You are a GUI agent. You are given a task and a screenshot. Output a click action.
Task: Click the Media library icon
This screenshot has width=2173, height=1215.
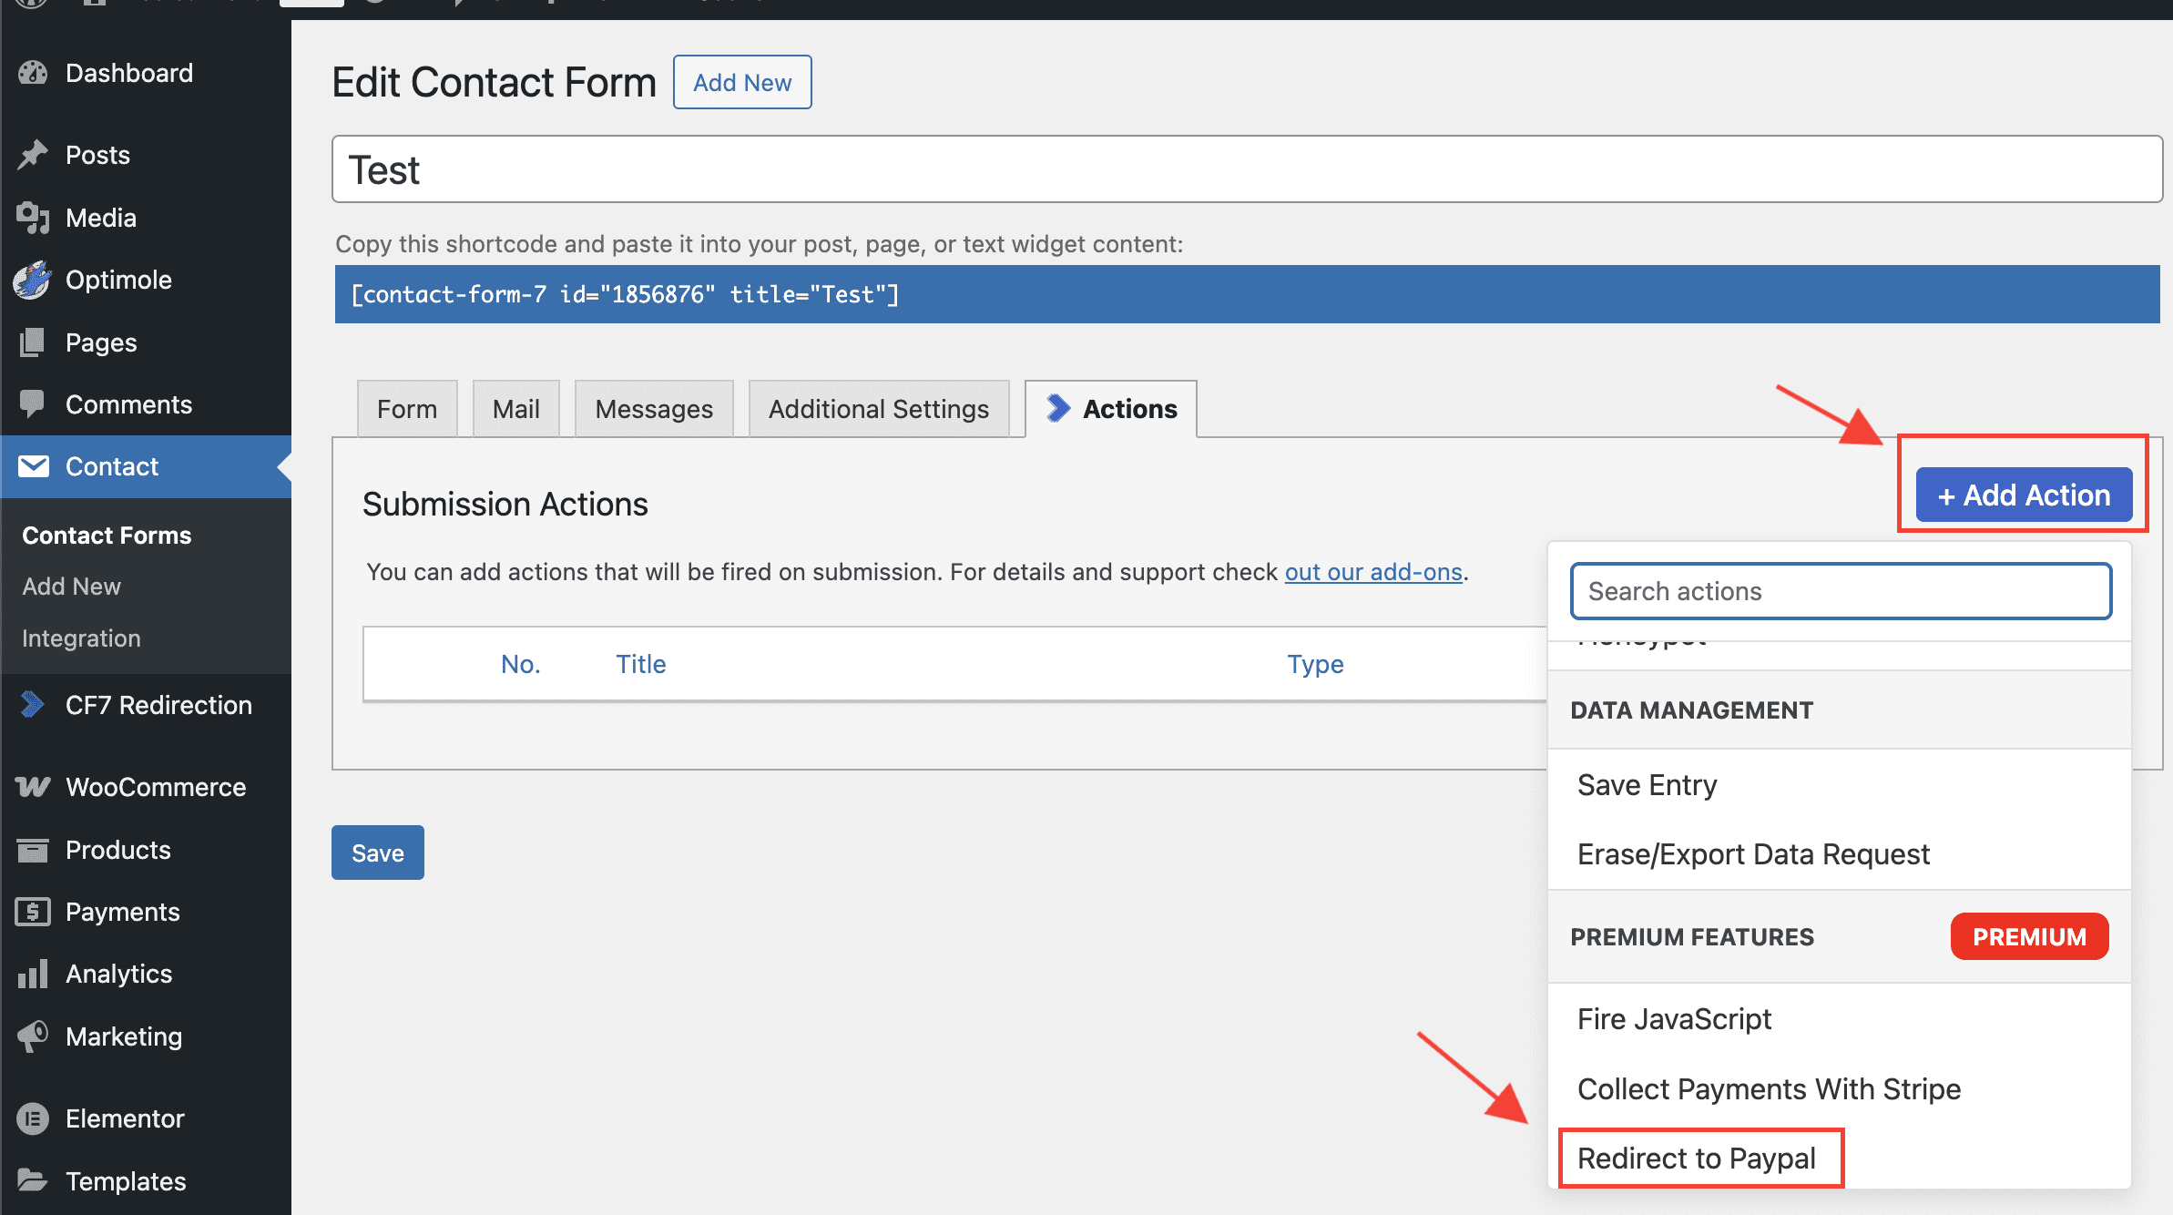coord(33,218)
